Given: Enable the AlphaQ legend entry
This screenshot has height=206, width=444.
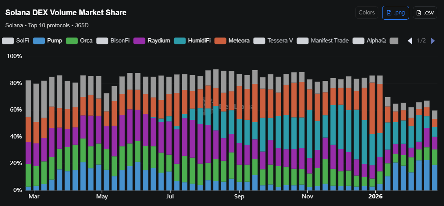Looking at the screenshot, I should click(369, 41).
